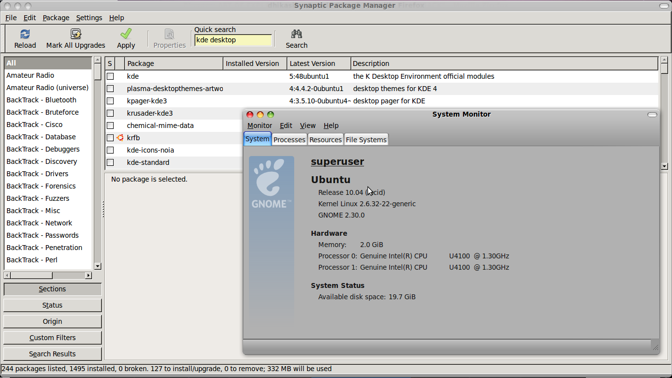Toggle the chemical-mime-data checkbox
Viewport: 672px width, 378px height.
(110, 126)
